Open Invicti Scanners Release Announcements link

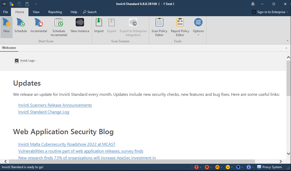(x=55, y=105)
